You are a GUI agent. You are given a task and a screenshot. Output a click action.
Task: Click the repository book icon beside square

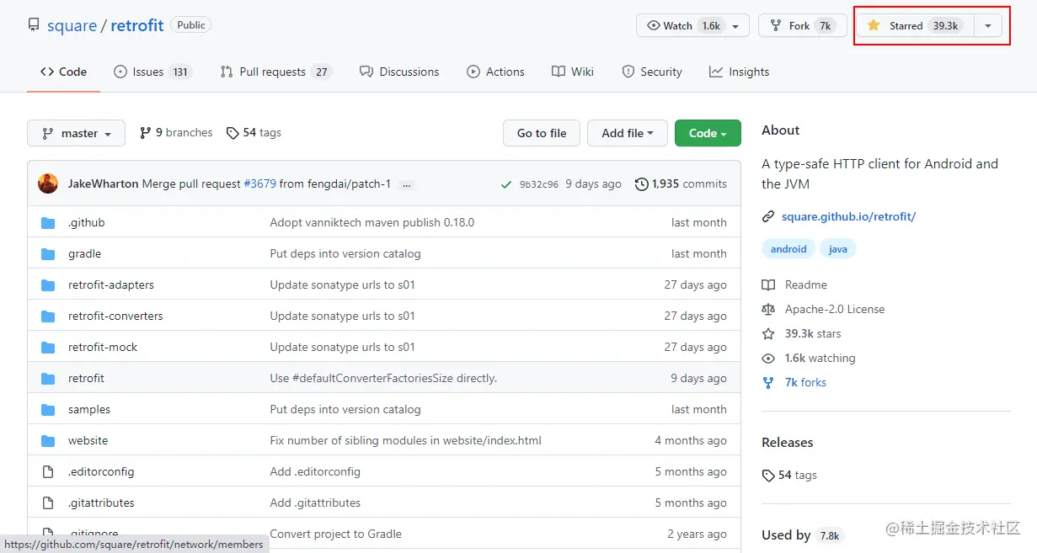coord(34,25)
